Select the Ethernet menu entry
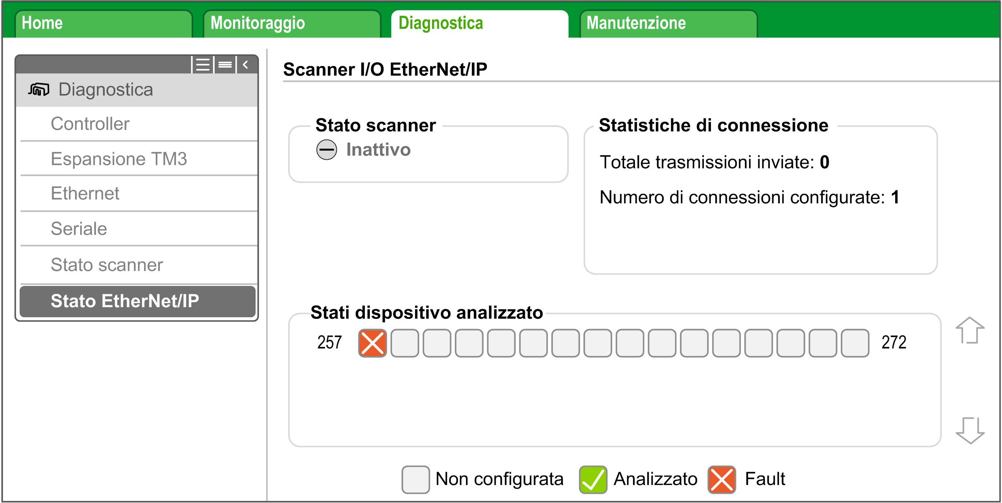The image size is (1002, 503). coord(85,194)
